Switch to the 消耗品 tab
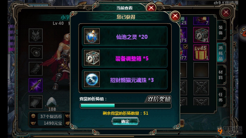The width and height of the screenshot is (246, 138). (x=221, y=53)
